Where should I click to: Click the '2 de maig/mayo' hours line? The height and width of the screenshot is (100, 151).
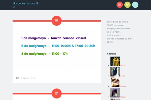coord(58,46)
